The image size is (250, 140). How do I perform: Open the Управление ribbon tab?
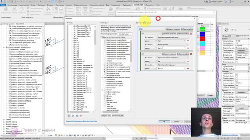(x=116, y=5)
